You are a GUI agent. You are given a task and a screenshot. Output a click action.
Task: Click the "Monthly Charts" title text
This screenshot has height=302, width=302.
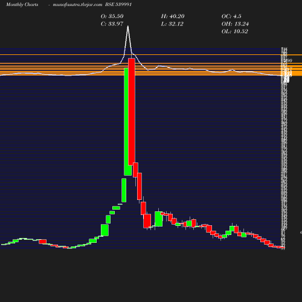22,5
